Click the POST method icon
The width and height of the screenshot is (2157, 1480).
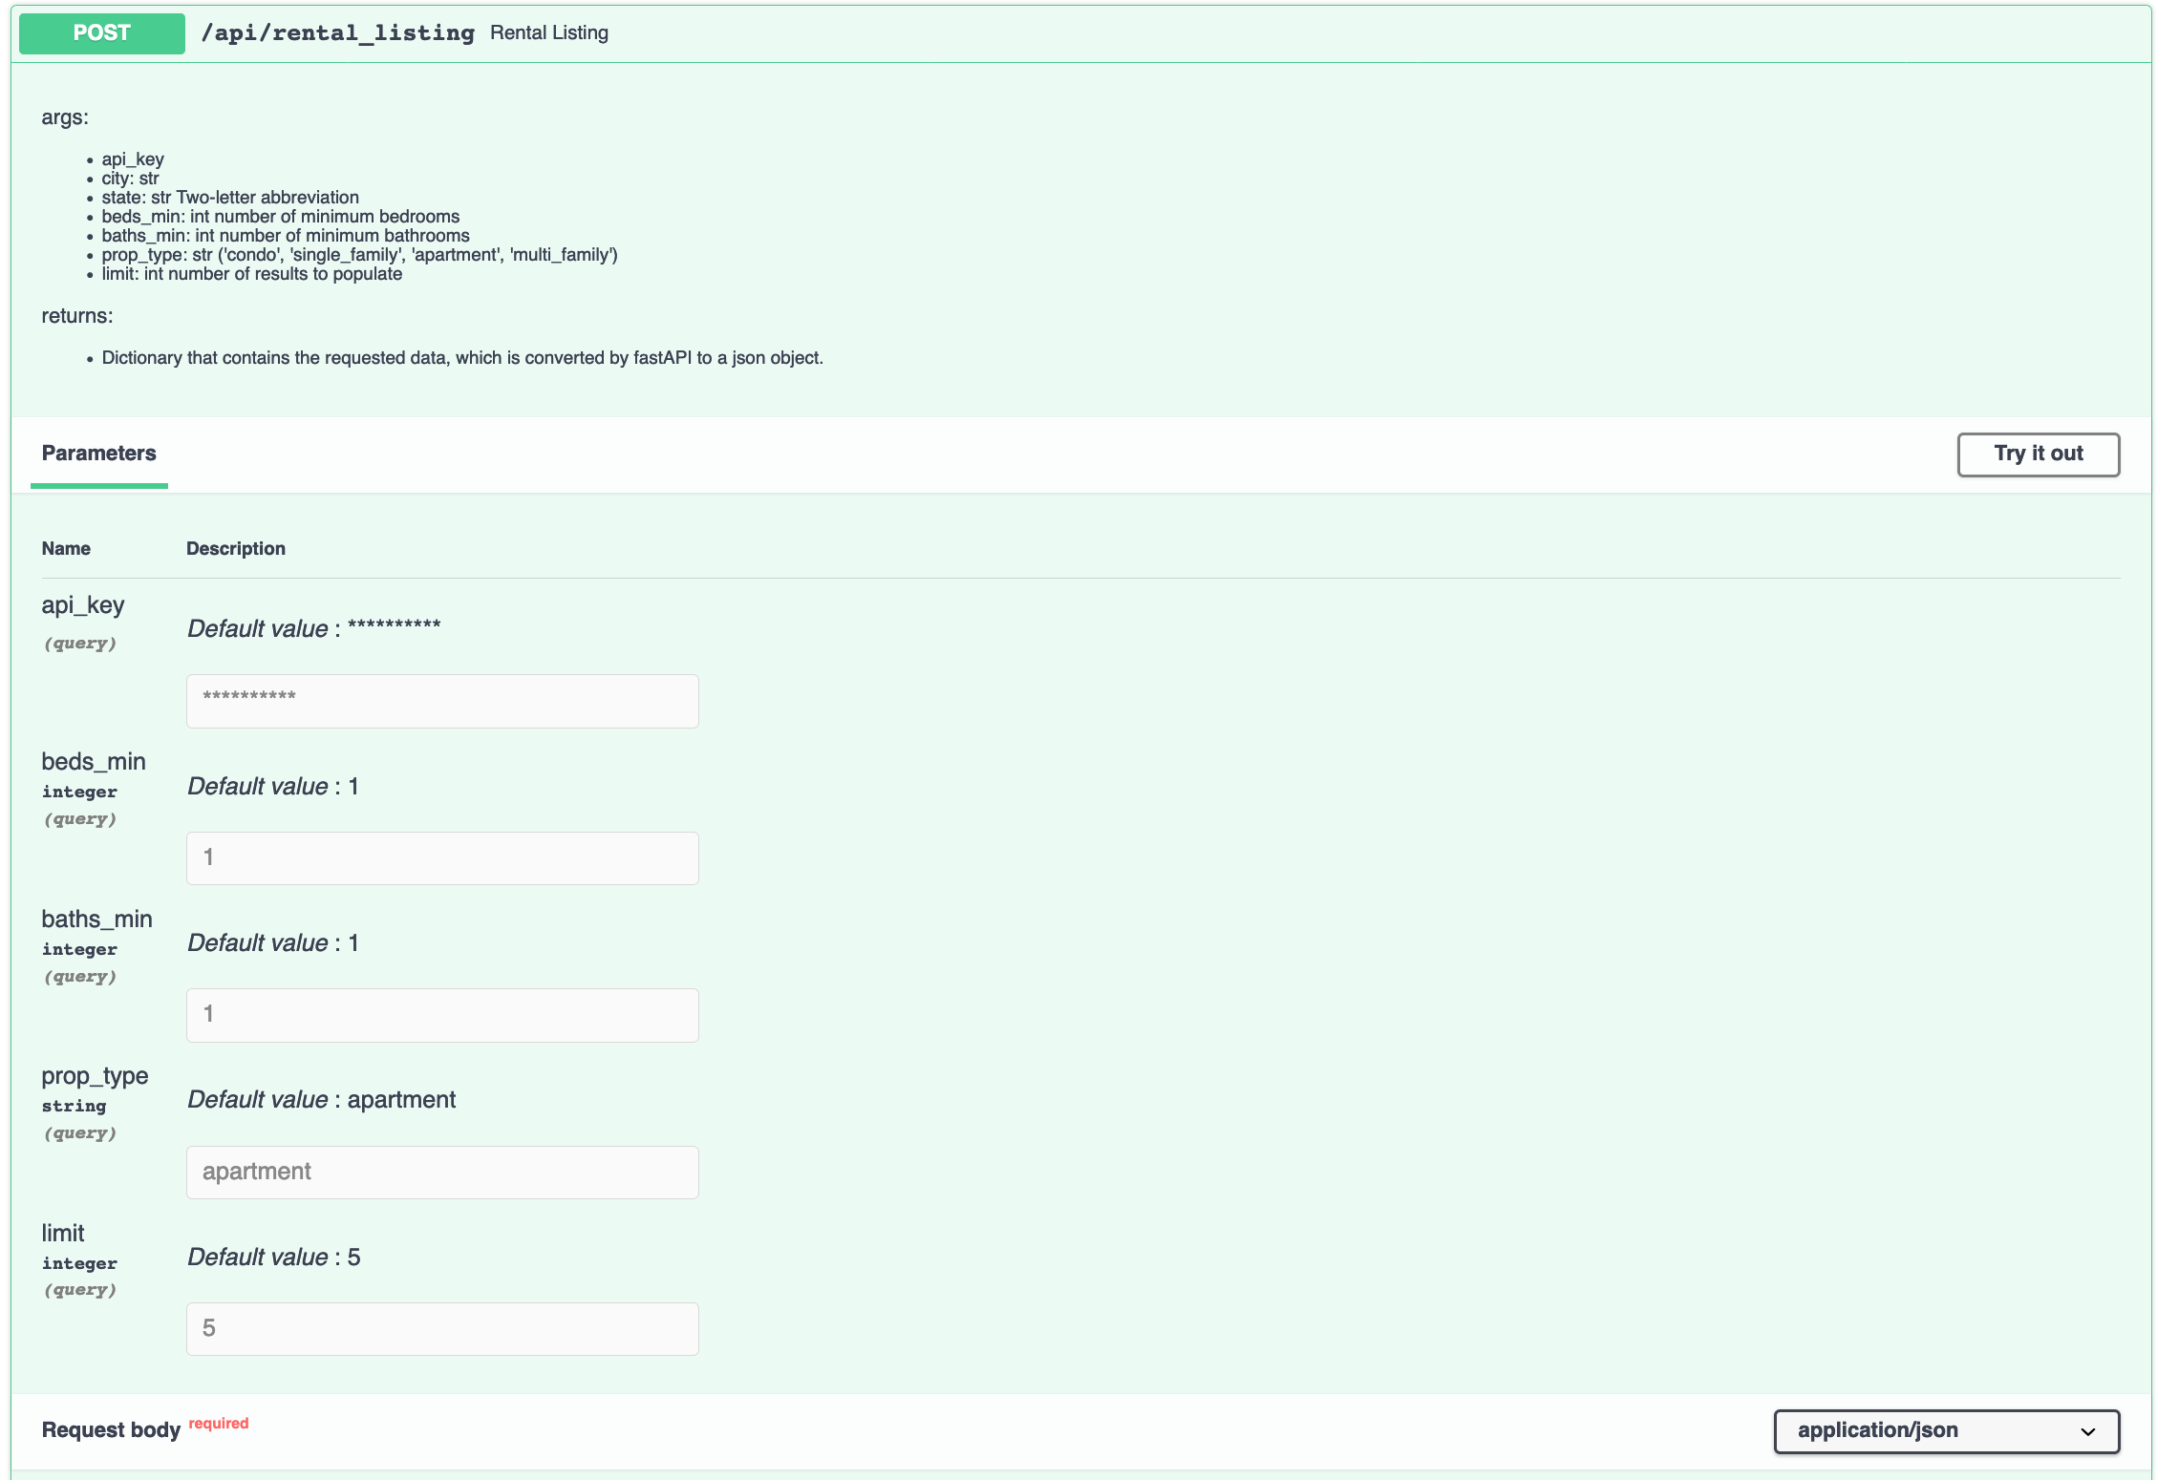(x=103, y=32)
